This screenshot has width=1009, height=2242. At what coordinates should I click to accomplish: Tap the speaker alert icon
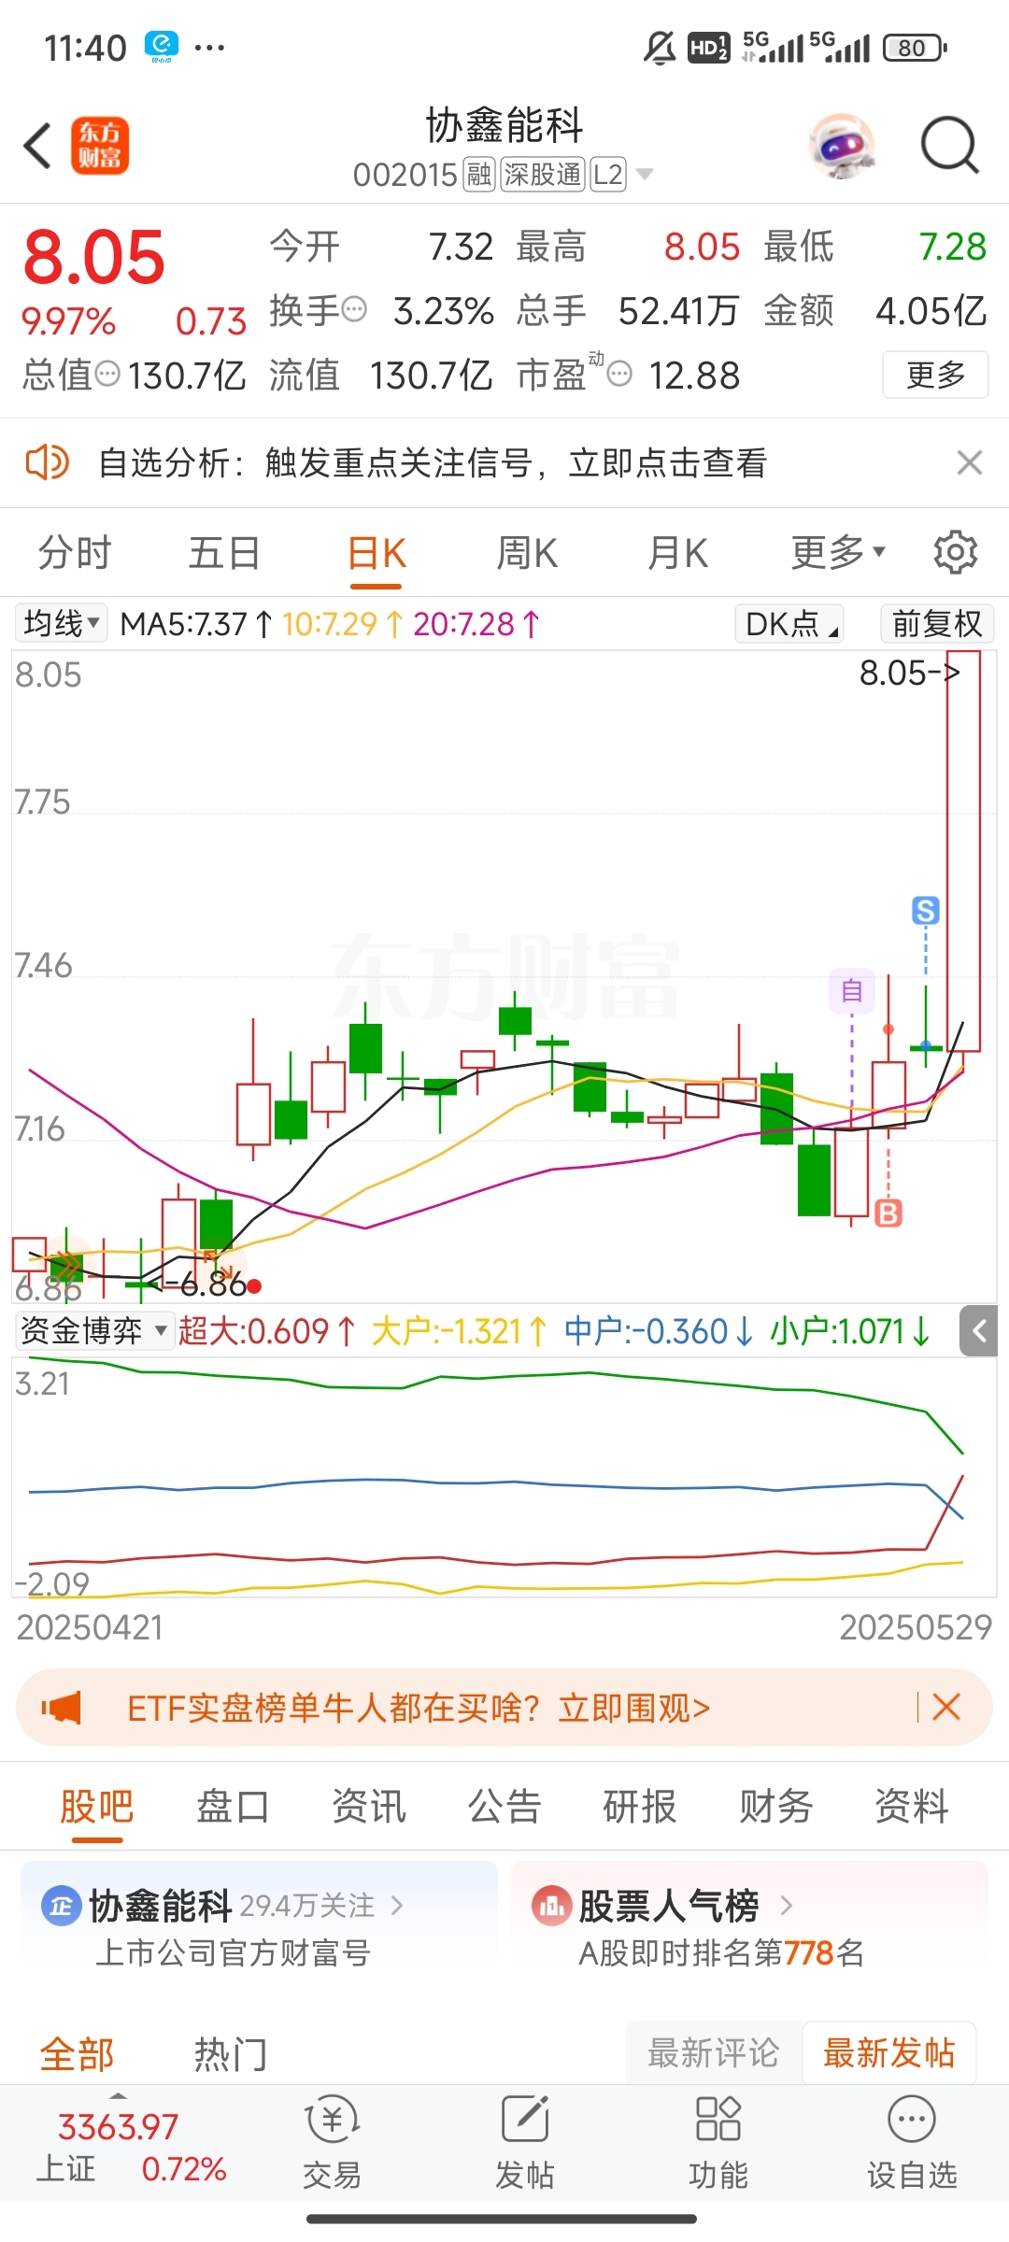(x=47, y=462)
